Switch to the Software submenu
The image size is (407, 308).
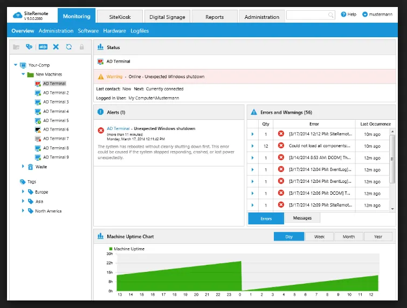[88, 31]
